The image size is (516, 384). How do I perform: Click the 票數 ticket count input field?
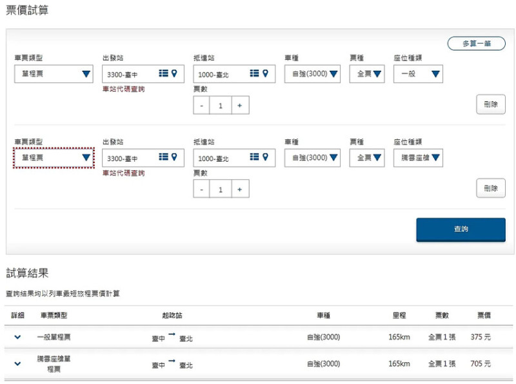click(220, 105)
